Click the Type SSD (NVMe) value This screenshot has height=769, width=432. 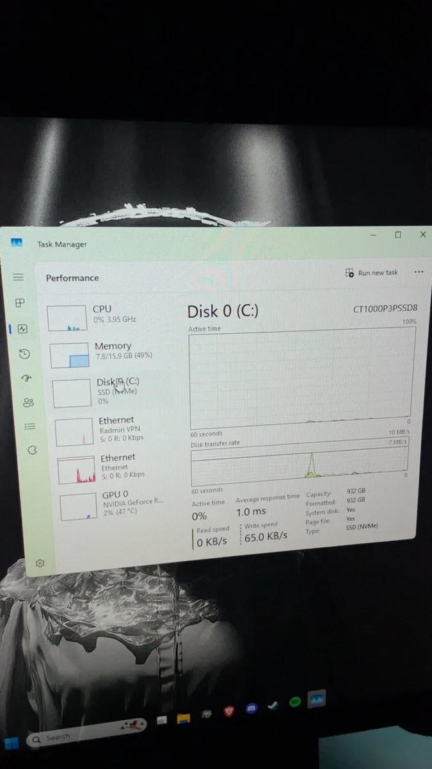(x=362, y=526)
